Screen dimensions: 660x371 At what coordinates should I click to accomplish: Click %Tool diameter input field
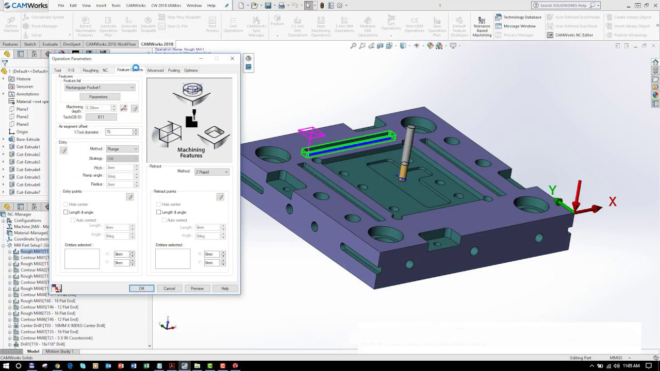(119, 132)
